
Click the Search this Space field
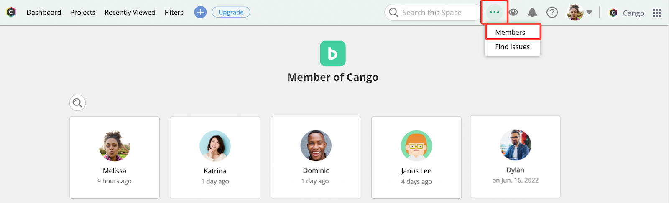pyautogui.click(x=433, y=13)
